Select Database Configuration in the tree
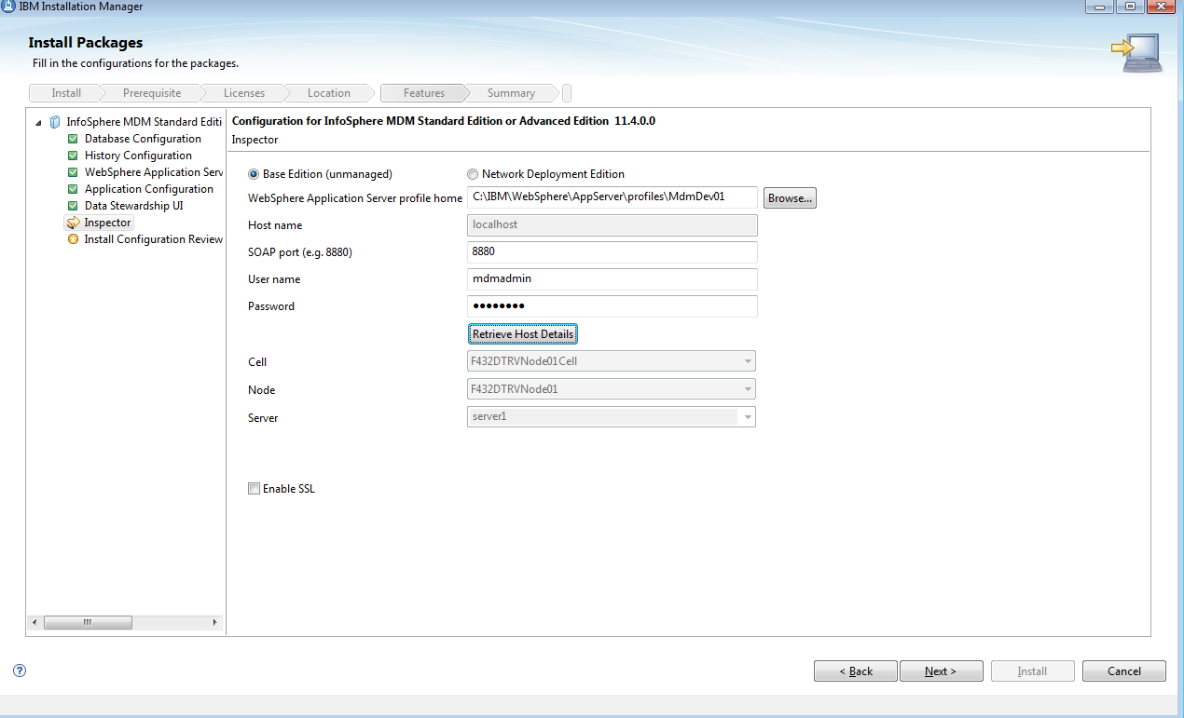The height and width of the screenshot is (718, 1184). [x=143, y=139]
